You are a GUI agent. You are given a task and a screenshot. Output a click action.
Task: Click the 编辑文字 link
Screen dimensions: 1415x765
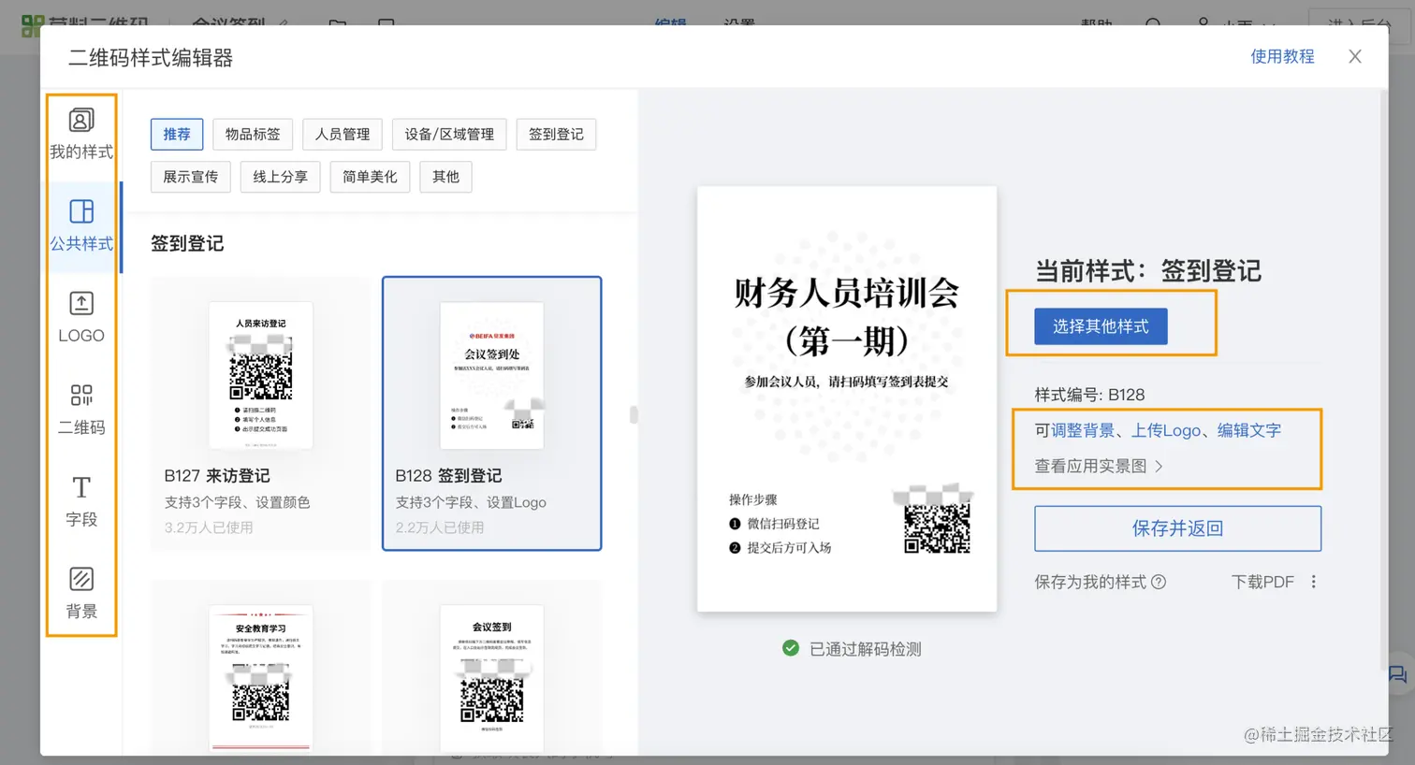(x=1249, y=430)
